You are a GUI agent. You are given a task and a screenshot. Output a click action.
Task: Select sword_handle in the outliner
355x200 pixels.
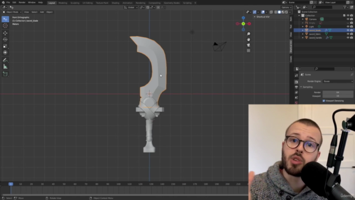click(x=315, y=38)
